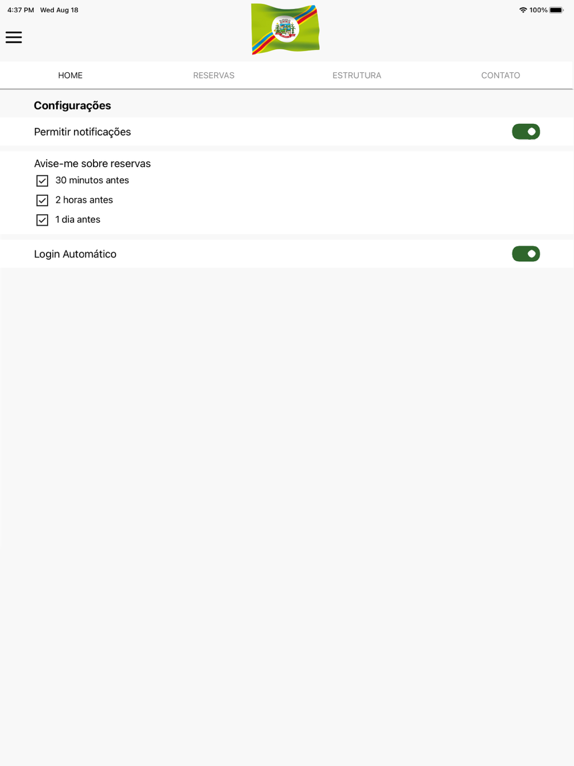Click the Configurações heading
Screen dimensions: 574x766
point(72,106)
